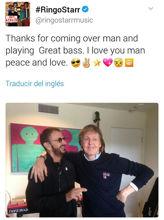Image resolution: width=164 pixels, height=220 pixels.
Task: Click the sparkling pink heart emoji
Action: 108,62
